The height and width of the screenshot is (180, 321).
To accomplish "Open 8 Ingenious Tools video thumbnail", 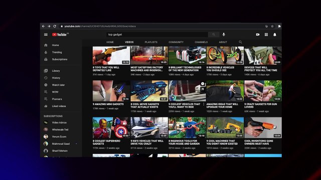I will [187, 127].
